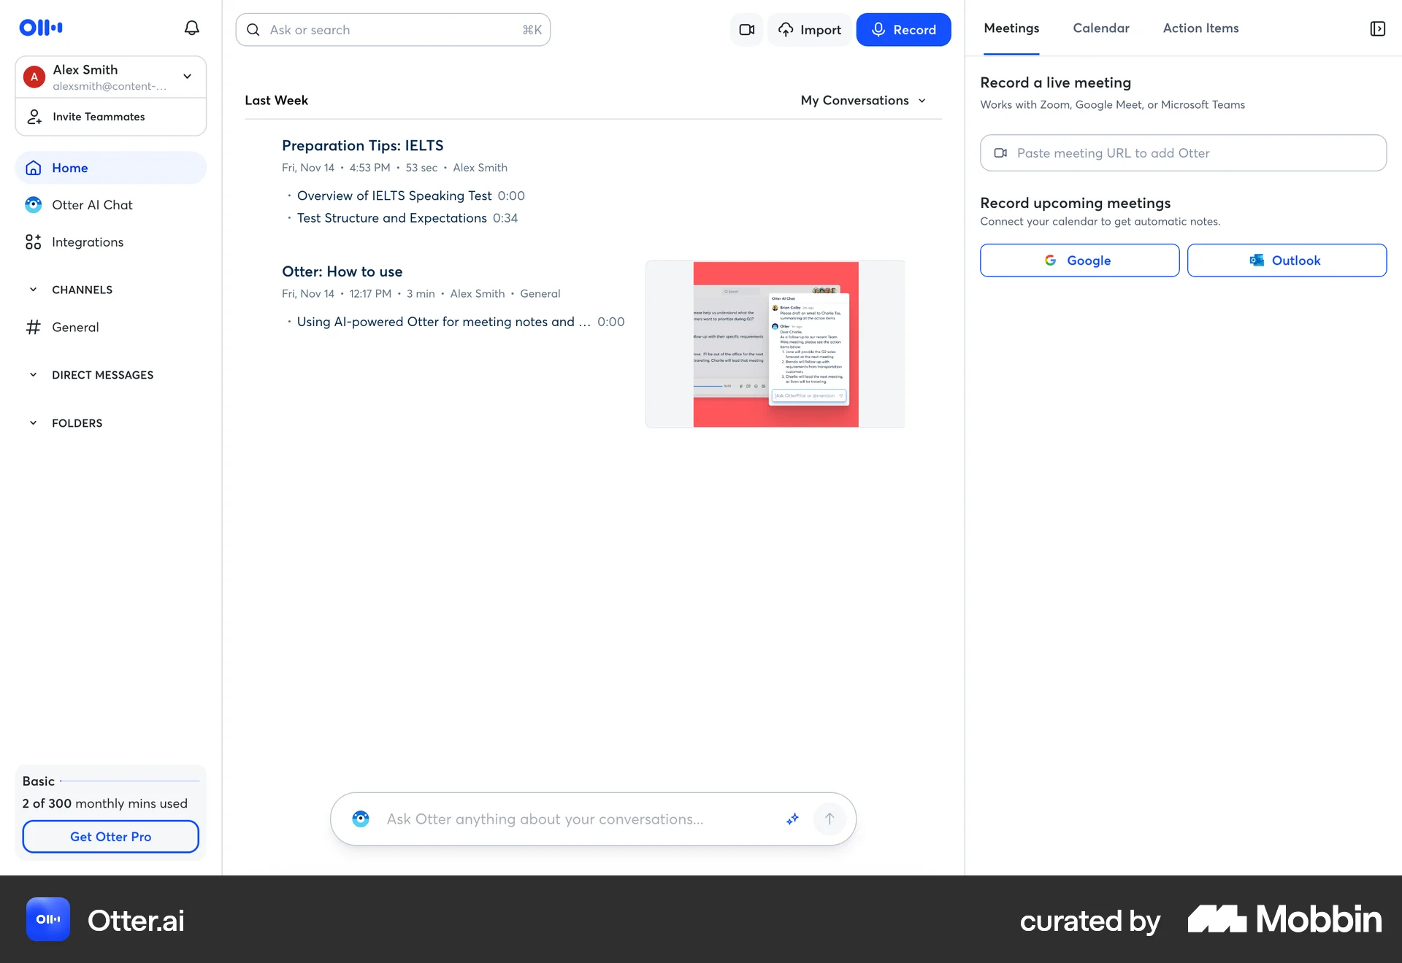Jump to Overview of IELTS Speaking Test
1402x963 pixels.
click(x=394, y=196)
